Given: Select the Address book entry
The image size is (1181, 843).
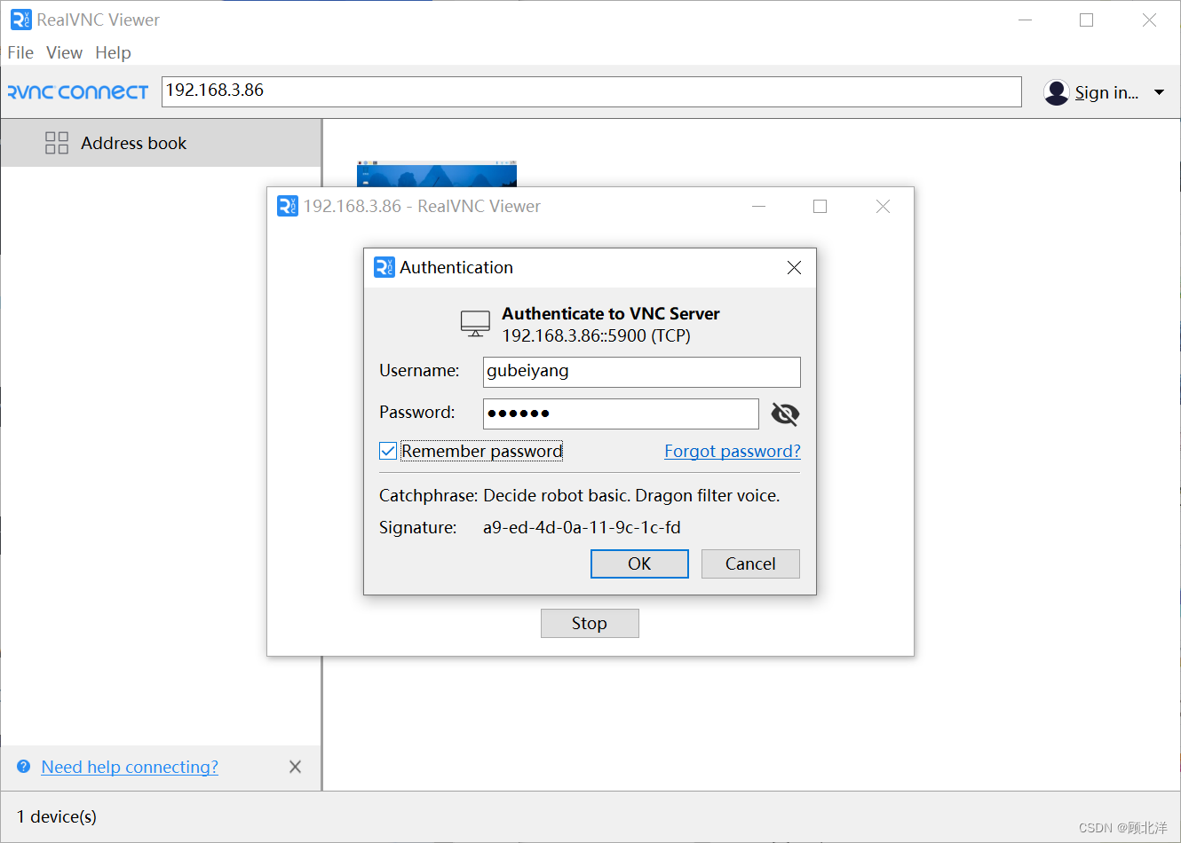Looking at the screenshot, I should tap(161, 143).
